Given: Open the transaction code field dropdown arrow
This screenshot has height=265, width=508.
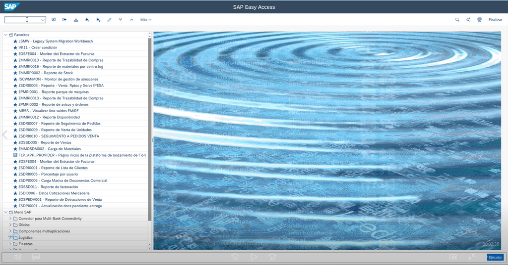Looking at the screenshot, I should tap(43, 20).
